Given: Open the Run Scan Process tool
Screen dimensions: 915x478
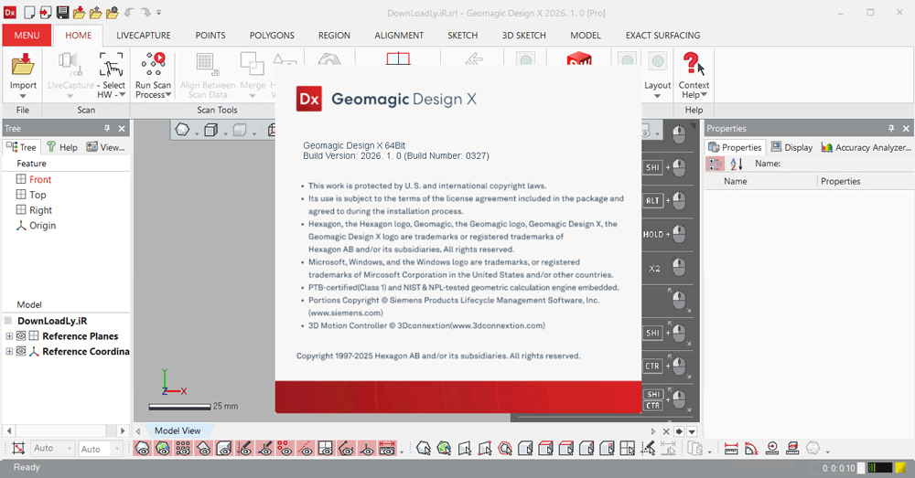Looking at the screenshot, I should (153, 75).
